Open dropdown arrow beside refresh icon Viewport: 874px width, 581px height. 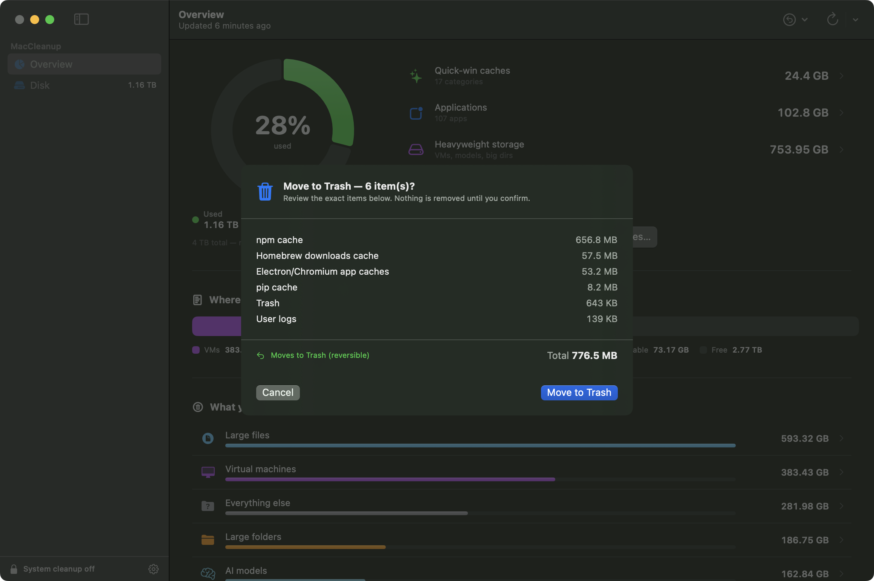coord(856,20)
